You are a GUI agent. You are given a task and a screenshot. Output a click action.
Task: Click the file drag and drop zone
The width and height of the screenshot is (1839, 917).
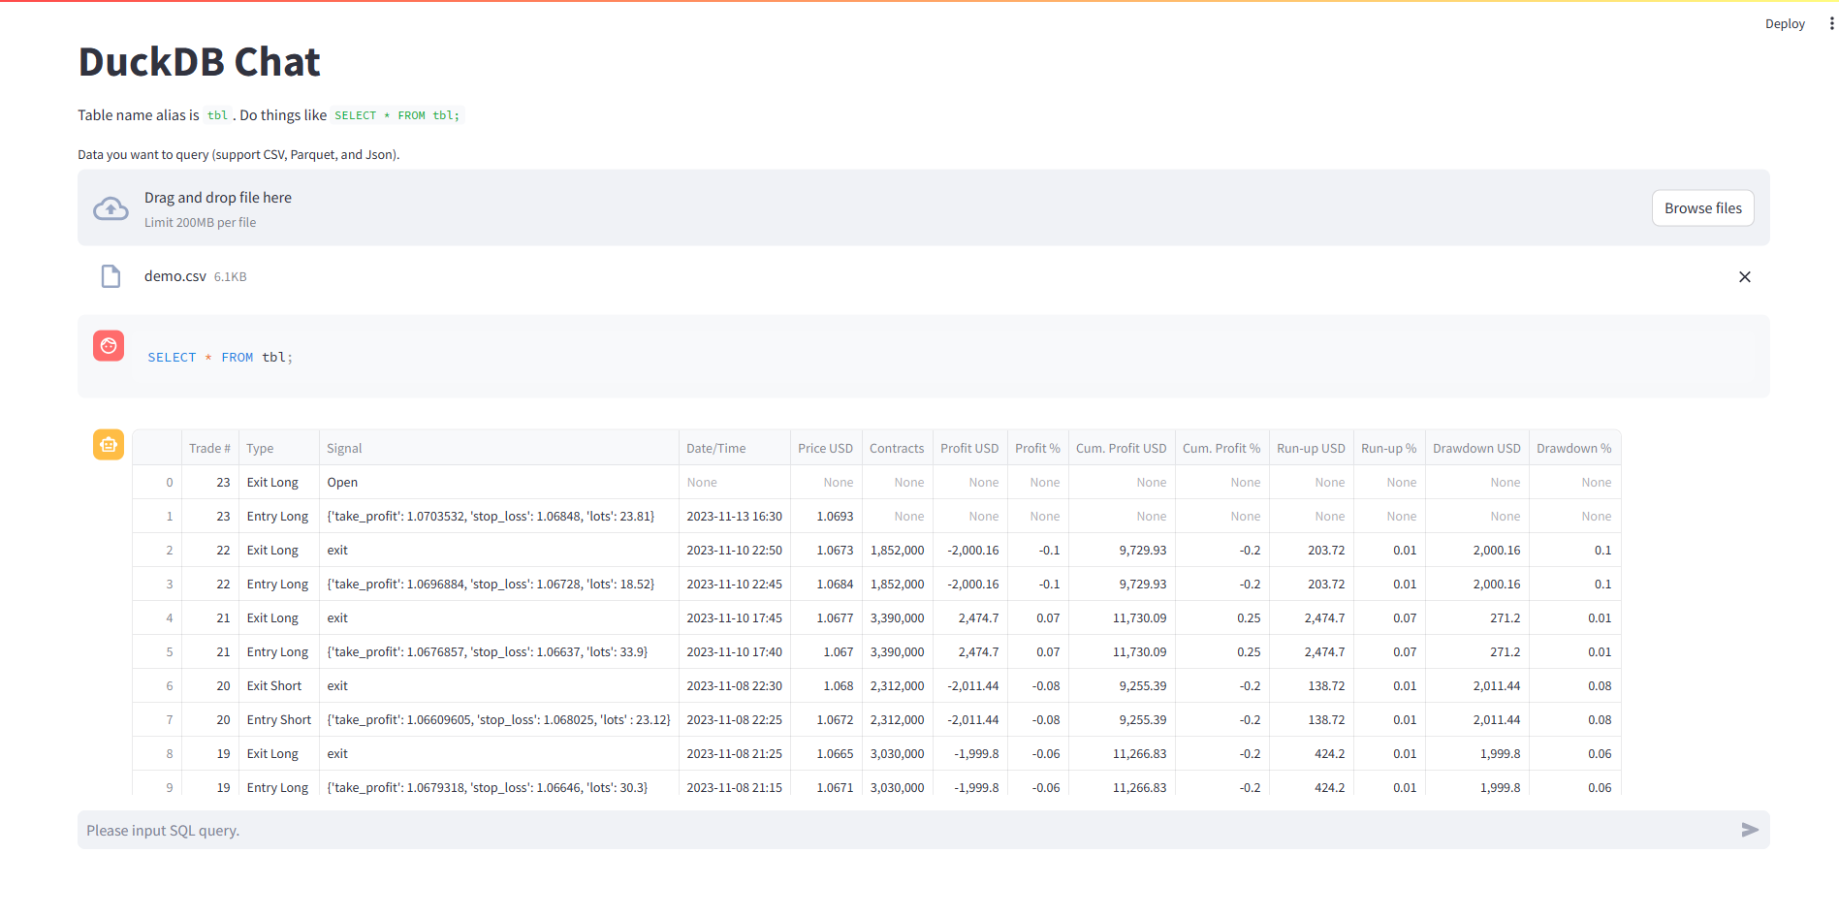click(x=924, y=207)
